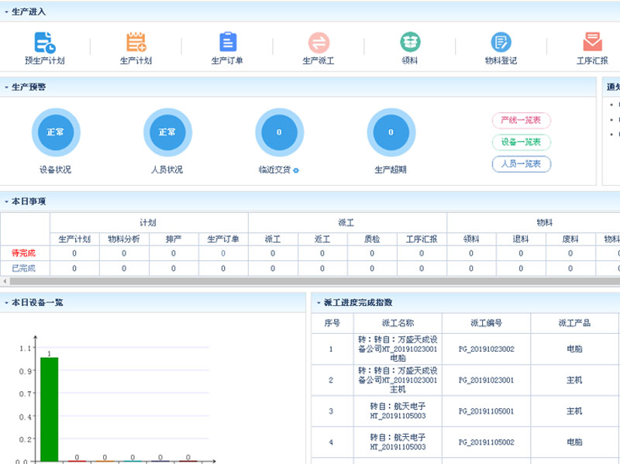620x464 pixels.
Task: Click the 生产计划 calendar icon
Action: (136, 42)
